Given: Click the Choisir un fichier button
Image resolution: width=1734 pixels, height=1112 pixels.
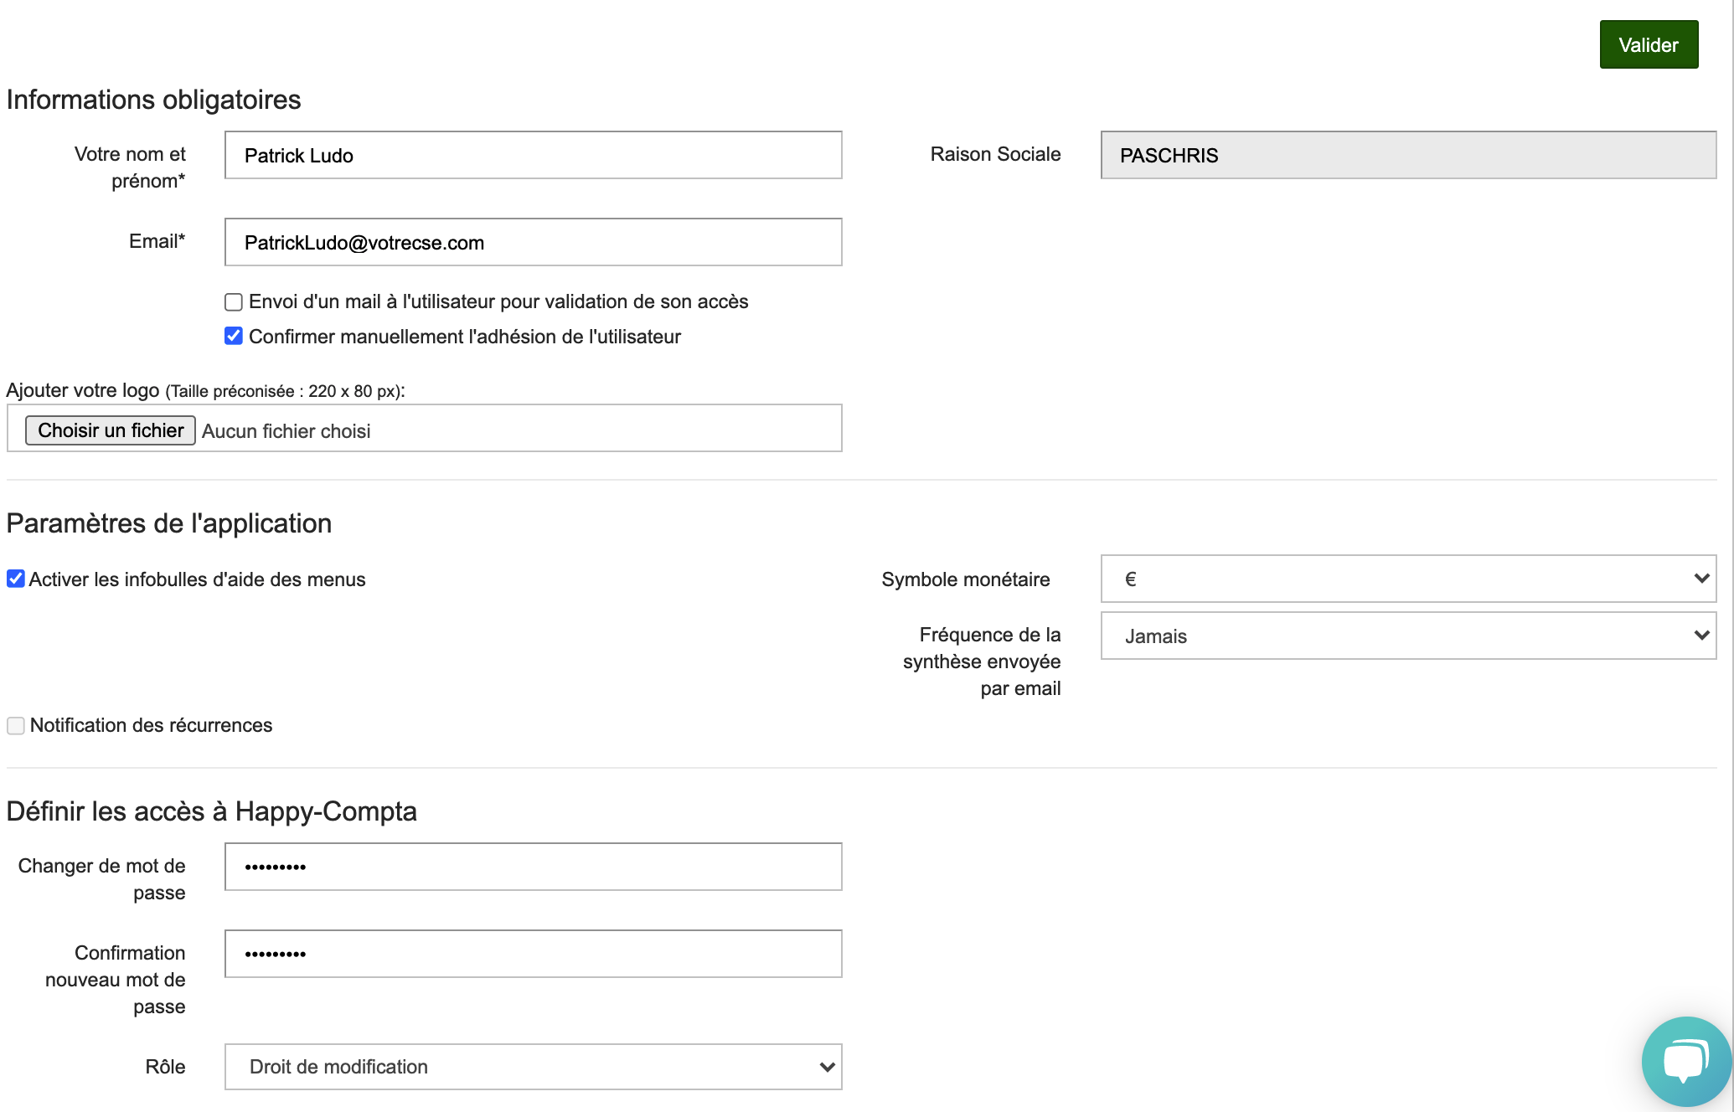Looking at the screenshot, I should tap(111, 430).
